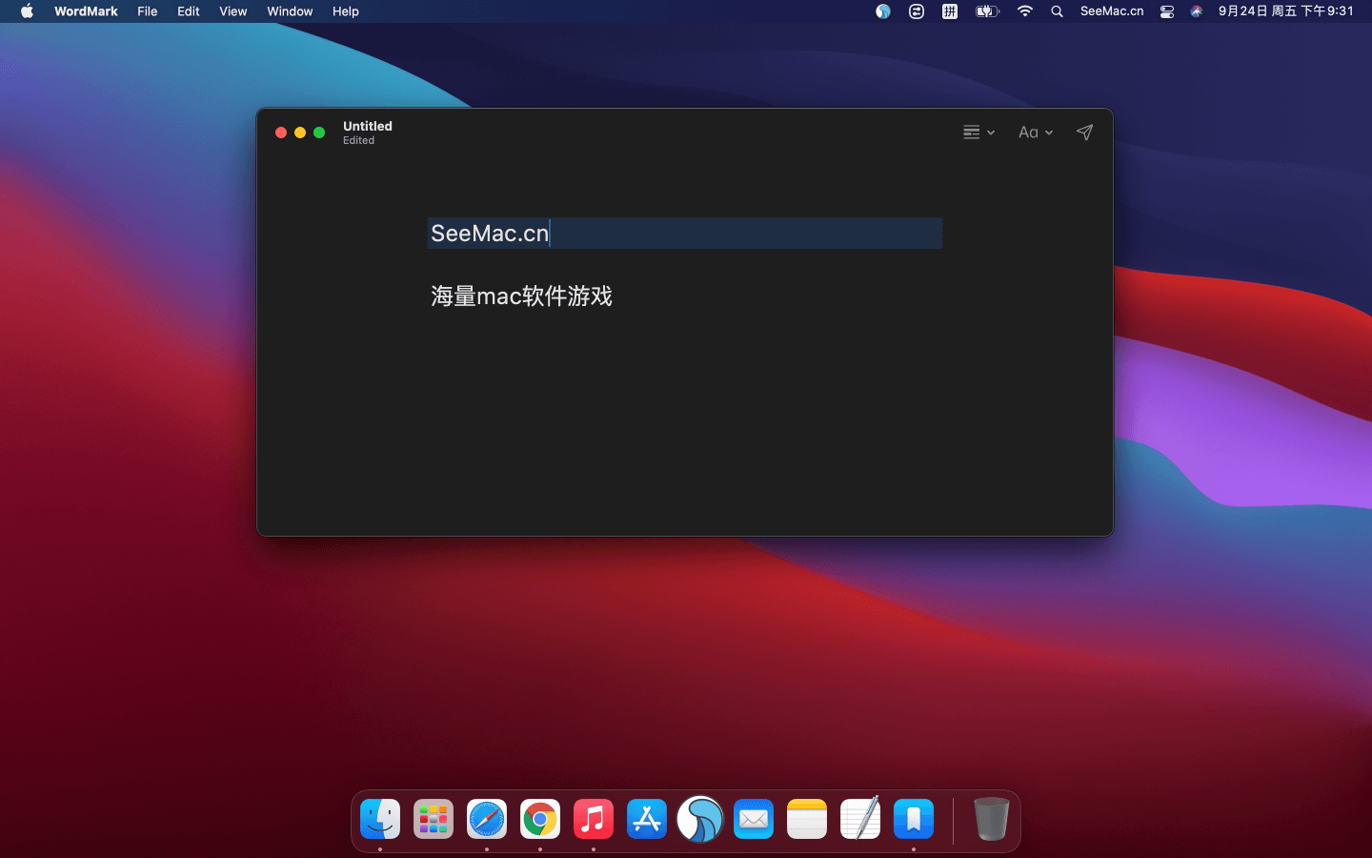Open Finder from the Dock
This screenshot has width=1372, height=858.
(380, 819)
